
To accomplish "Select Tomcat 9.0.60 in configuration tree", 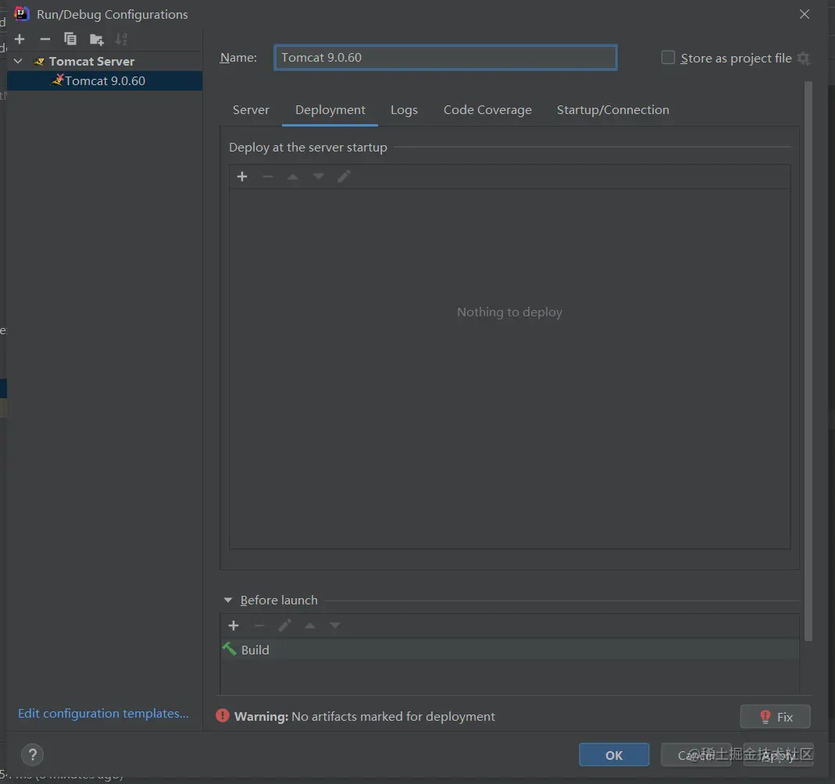I will point(105,81).
